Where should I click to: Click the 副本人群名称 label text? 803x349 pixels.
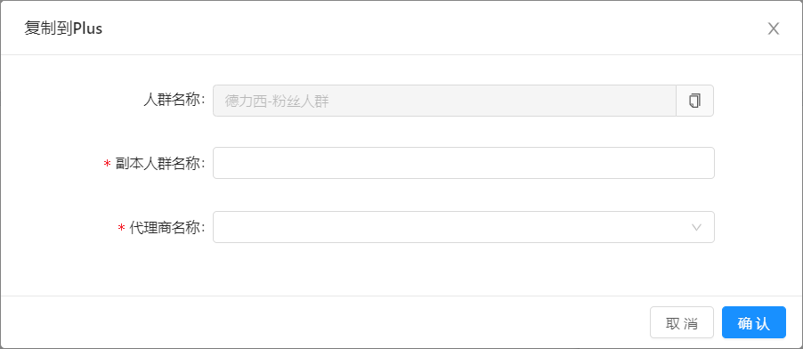160,164
